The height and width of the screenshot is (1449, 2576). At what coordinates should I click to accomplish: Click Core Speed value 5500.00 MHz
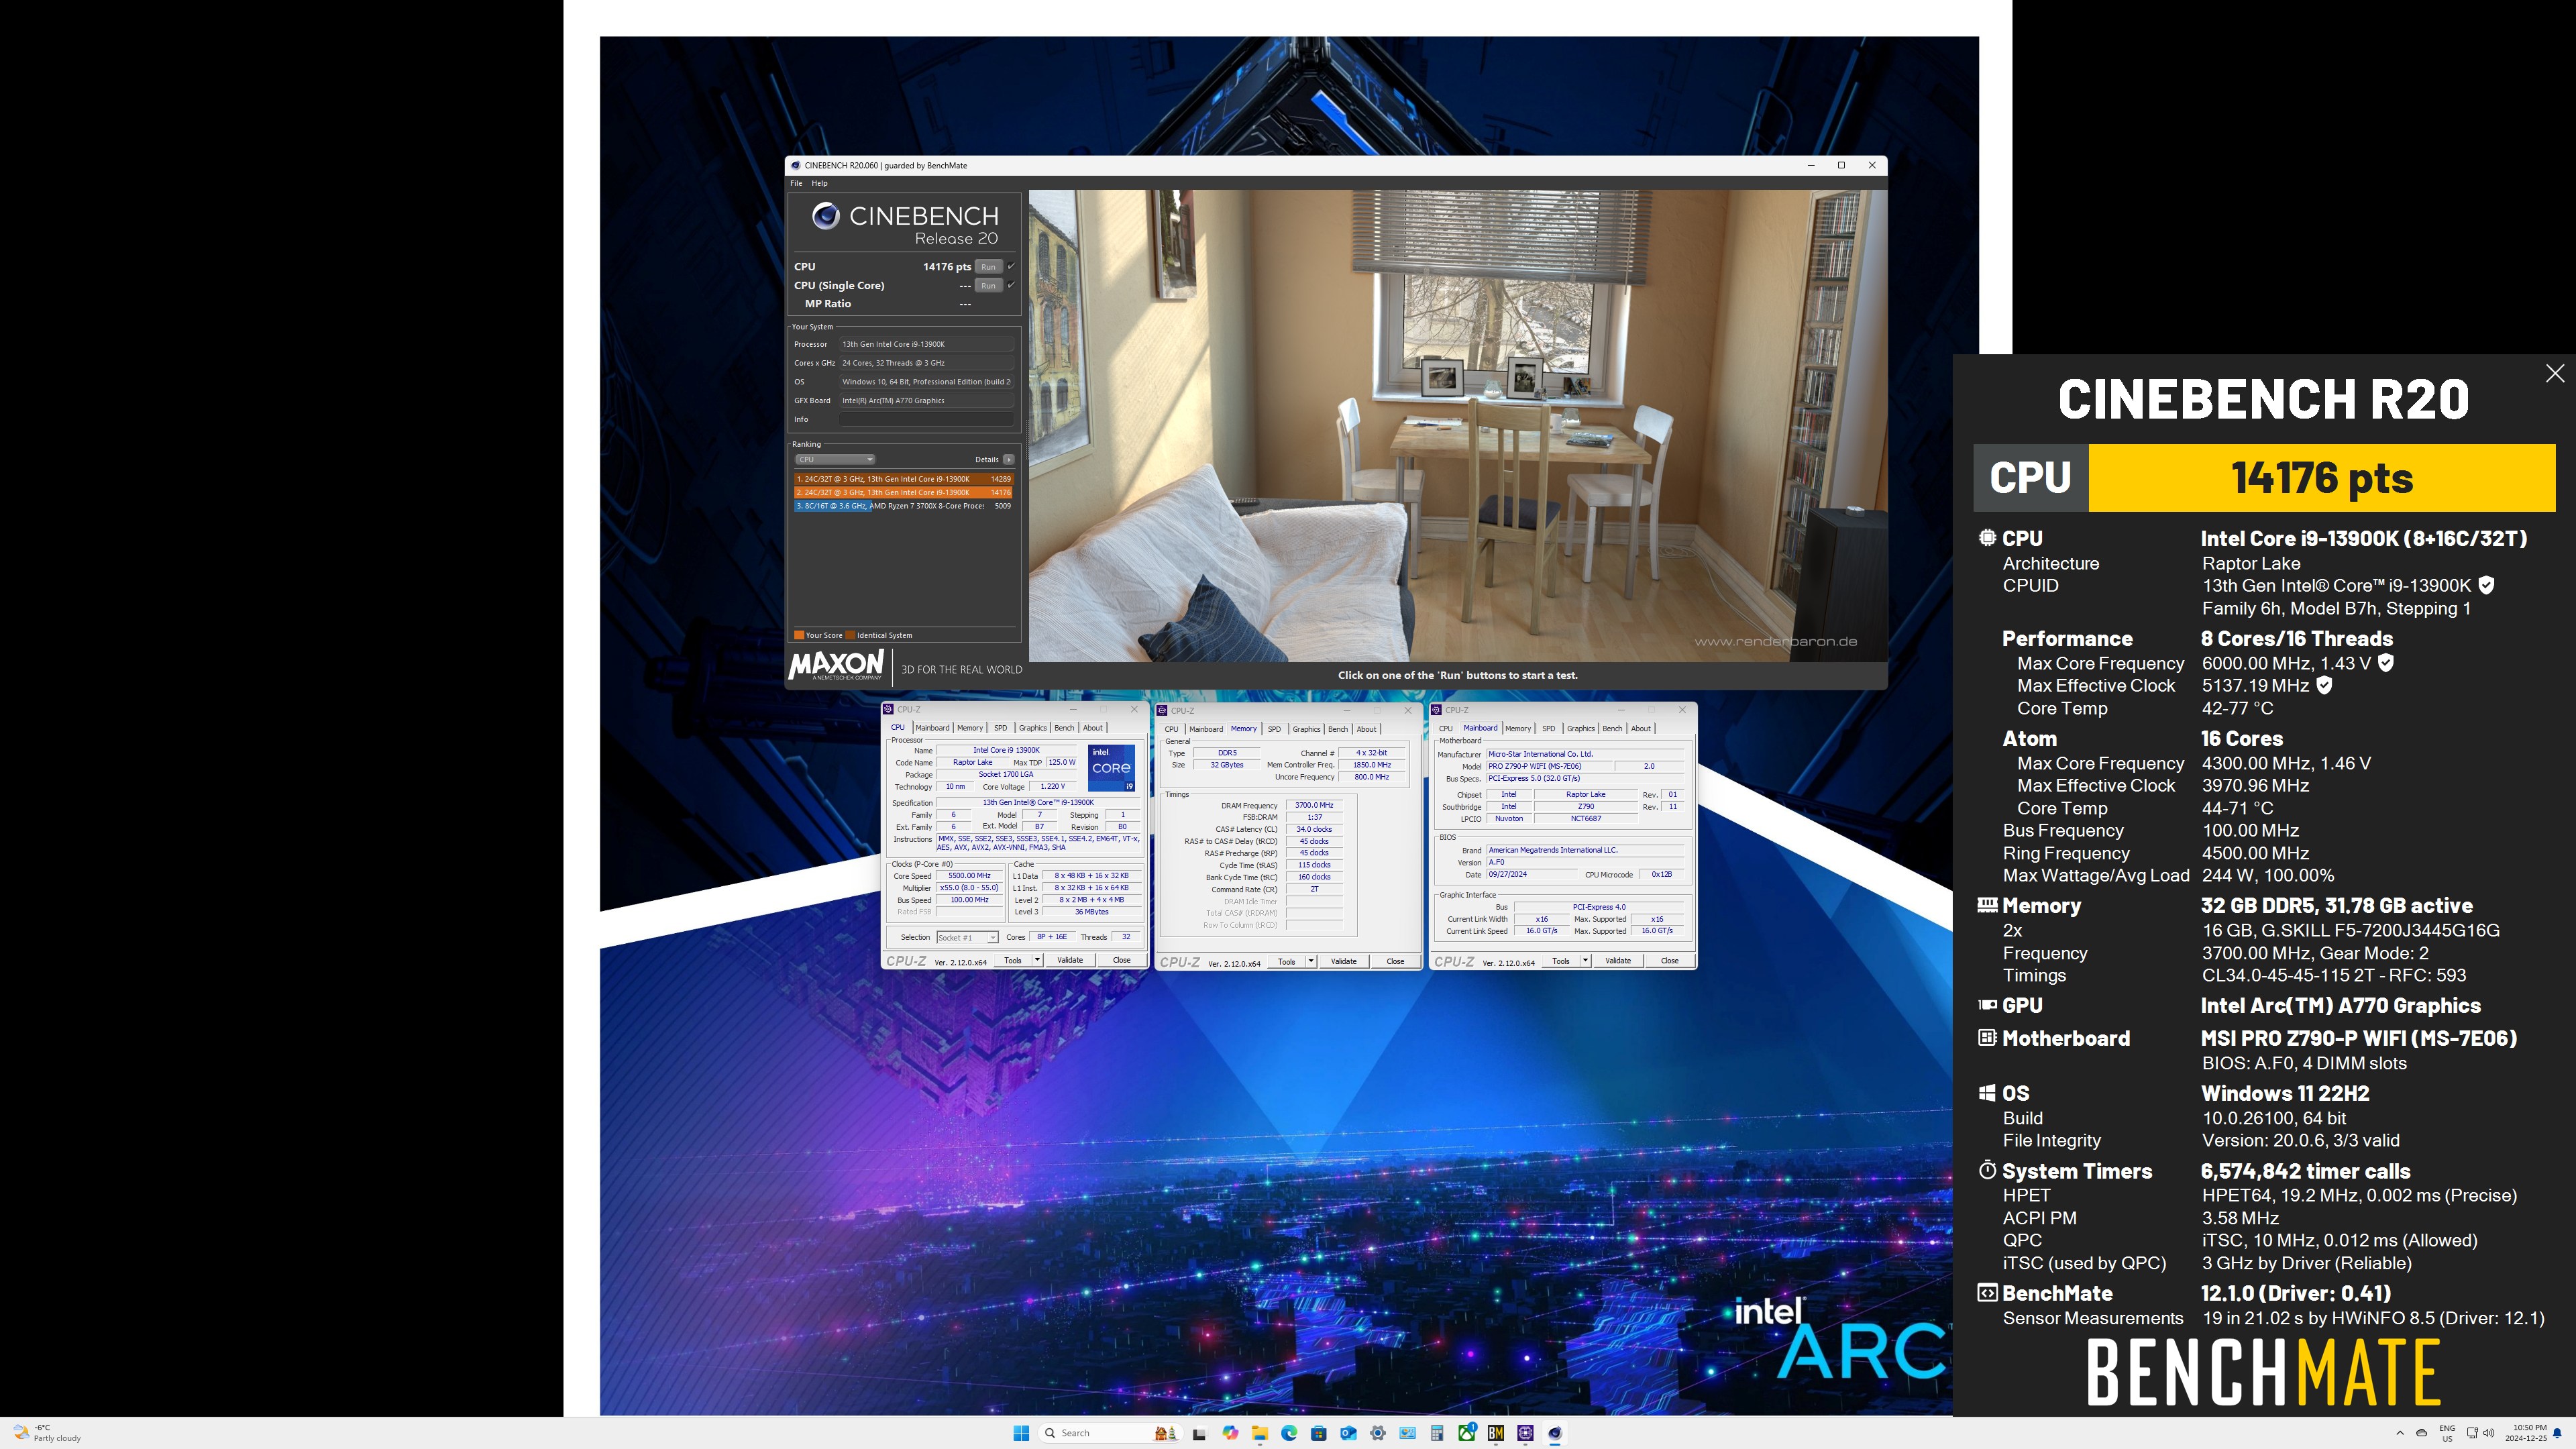tap(969, 876)
